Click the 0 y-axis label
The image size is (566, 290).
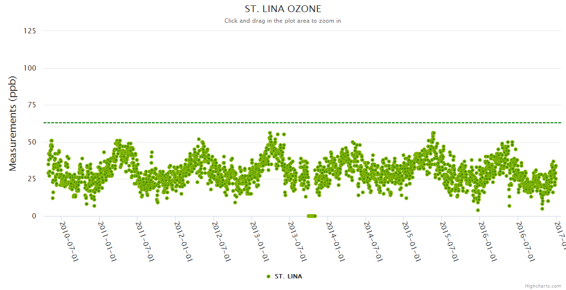34,216
